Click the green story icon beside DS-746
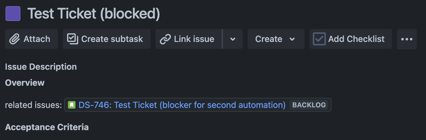This screenshot has height=140, width=426. coord(72,105)
